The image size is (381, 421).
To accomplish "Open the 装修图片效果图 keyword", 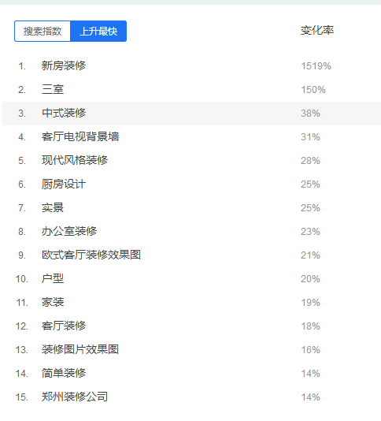I will coord(80,349).
